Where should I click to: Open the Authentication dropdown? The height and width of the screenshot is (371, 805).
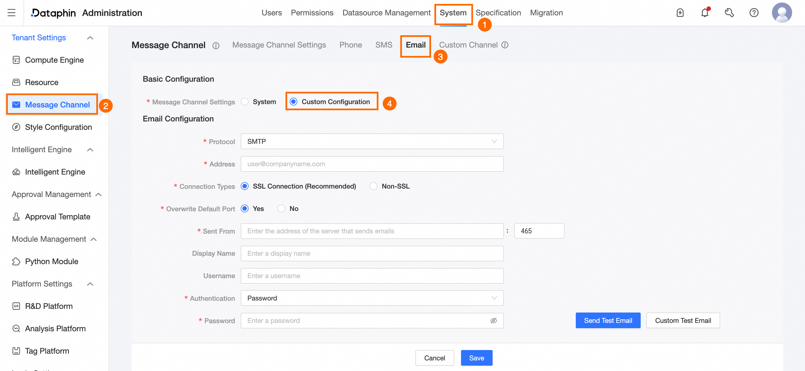tap(372, 298)
